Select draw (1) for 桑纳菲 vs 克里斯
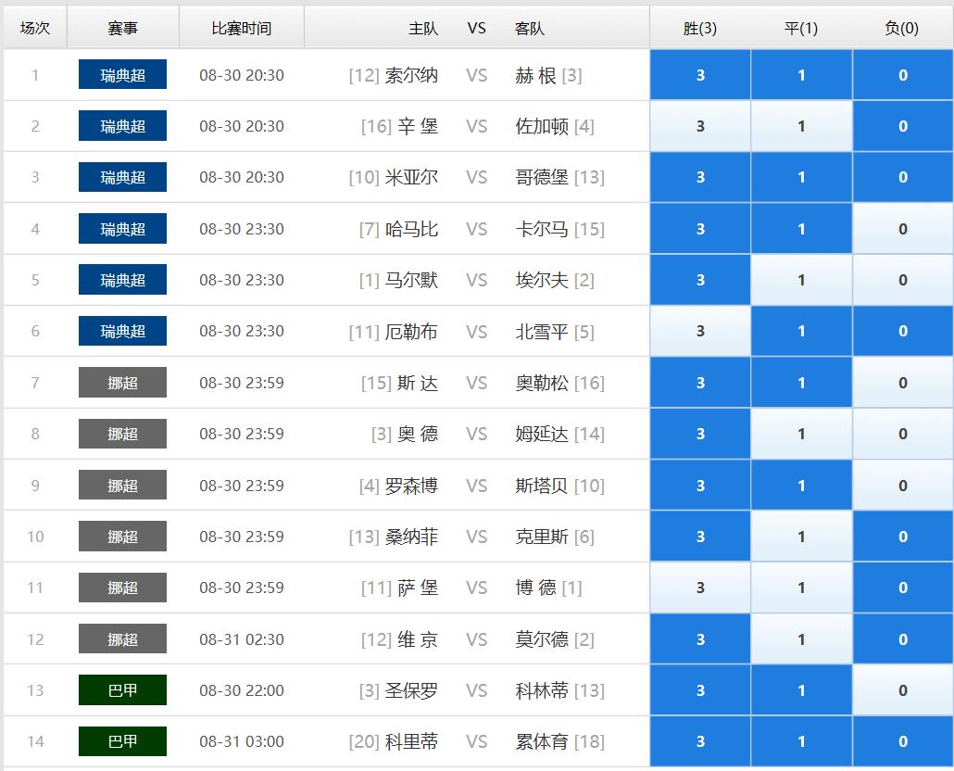 801,537
